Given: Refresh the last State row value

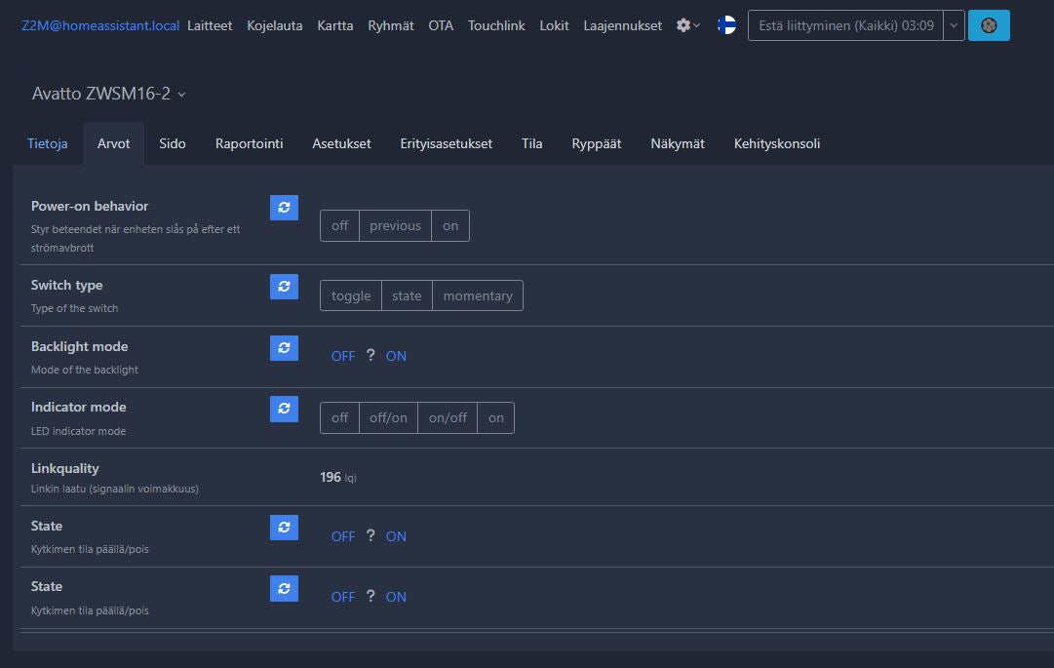Looking at the screenshot, I should (x=284, y=588).
